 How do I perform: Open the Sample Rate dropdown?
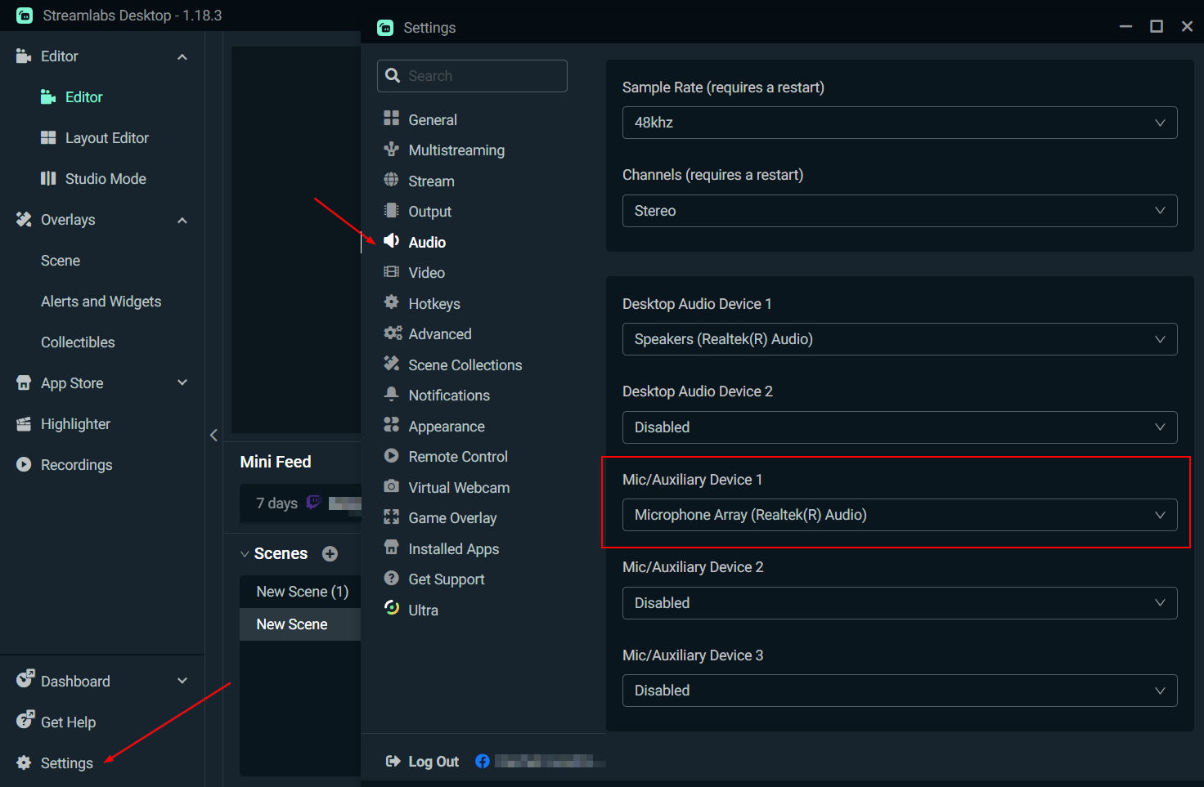coord(900,123)
